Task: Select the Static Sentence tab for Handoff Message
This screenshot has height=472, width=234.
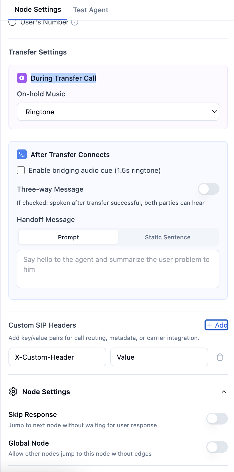Action: pyautogui.click(x=168, y=237)
